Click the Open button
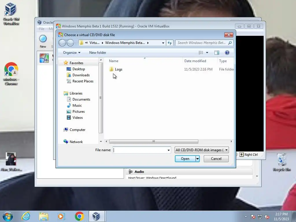 click(x=185, y=159)
